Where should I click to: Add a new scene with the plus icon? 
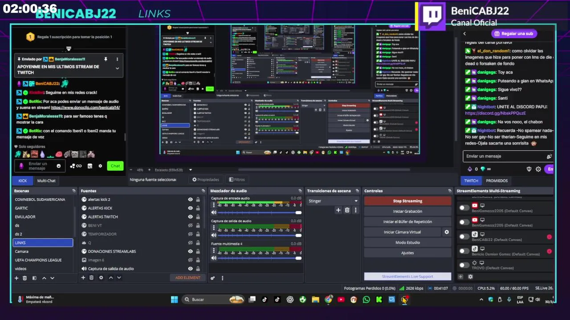[16, 278]
